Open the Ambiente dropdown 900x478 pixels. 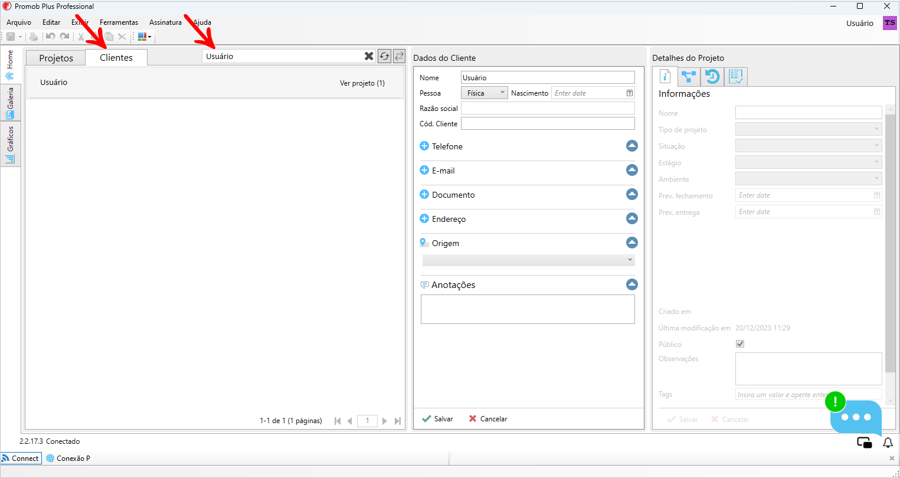click(x=809, y=178)
